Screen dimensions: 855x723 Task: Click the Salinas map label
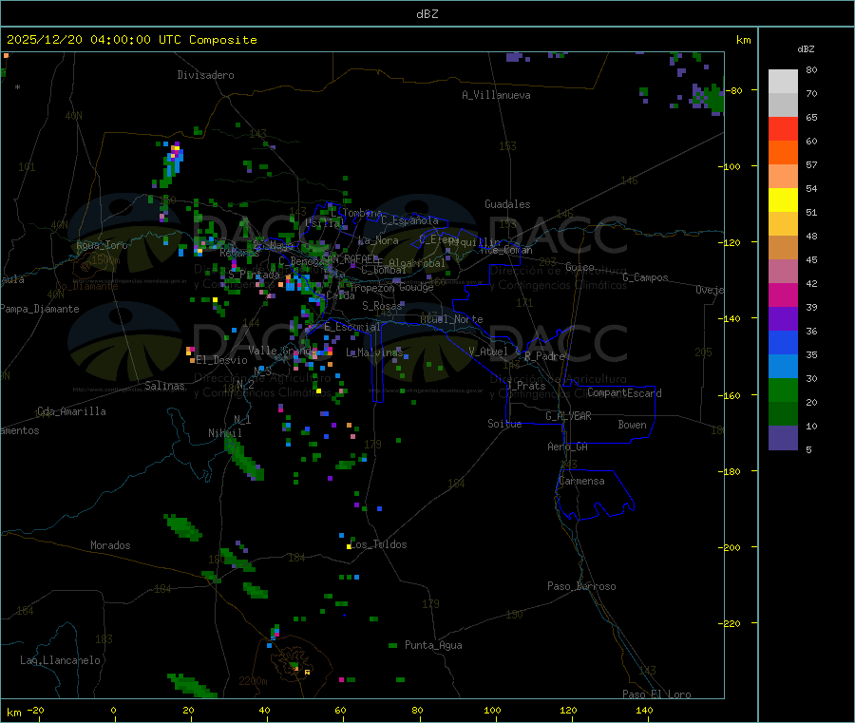(164, 386)
